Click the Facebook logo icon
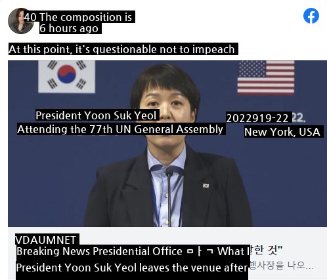327x280 pixels. 311,16
